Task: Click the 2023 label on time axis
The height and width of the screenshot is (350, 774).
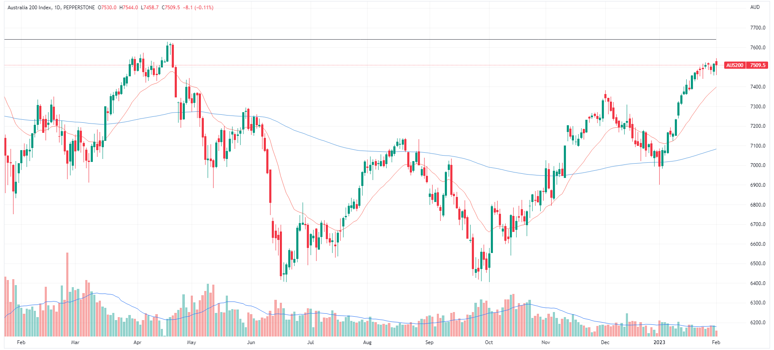Action: (x=659, y=342)
